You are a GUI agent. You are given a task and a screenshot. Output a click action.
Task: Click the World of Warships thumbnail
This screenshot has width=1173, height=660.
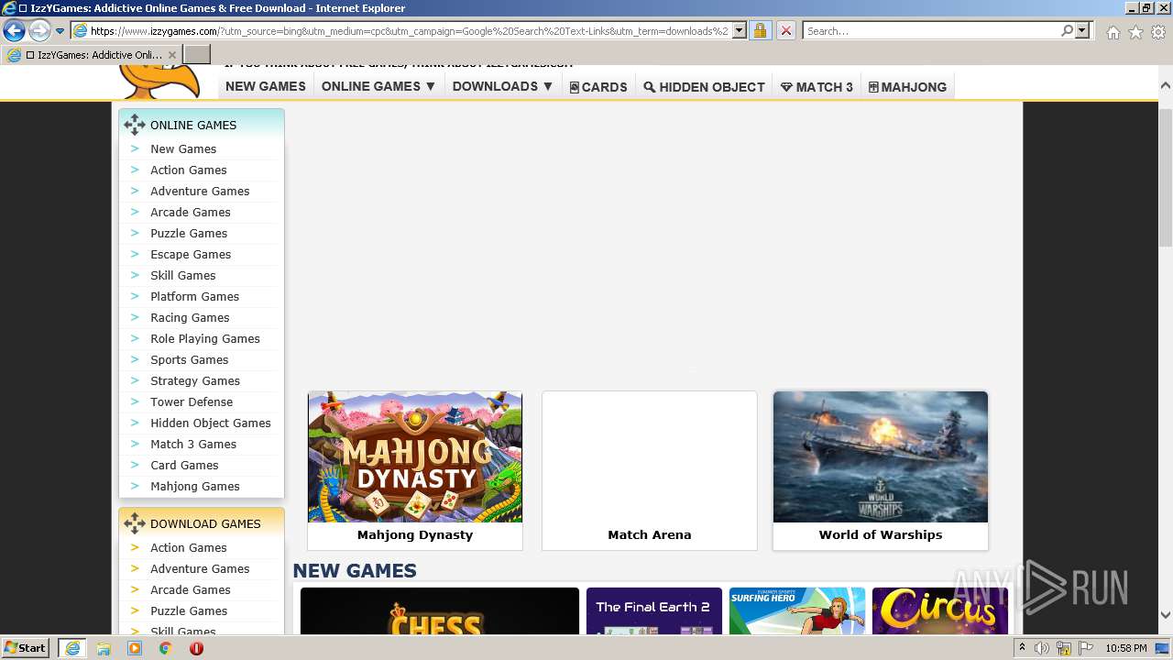click(x=881, y=456)
